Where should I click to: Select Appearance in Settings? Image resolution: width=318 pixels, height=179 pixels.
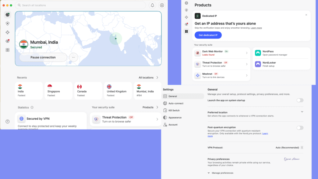pyautogui.click(x=183, y=117)
